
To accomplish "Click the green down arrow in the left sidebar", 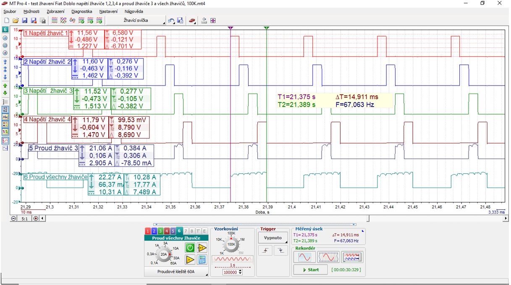I will tap(5, 93).
